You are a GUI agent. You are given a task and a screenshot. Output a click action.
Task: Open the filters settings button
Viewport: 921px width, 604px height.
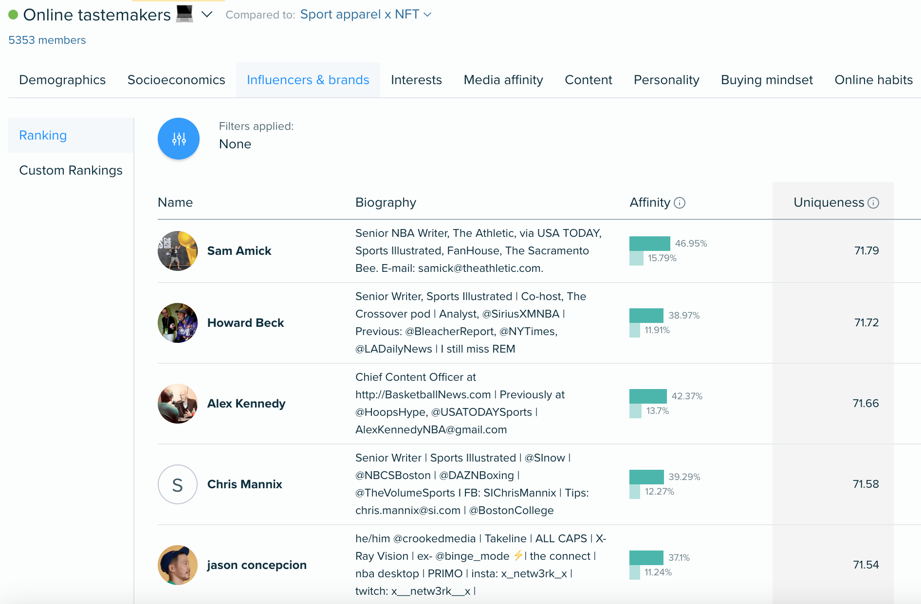coord(179,139)
